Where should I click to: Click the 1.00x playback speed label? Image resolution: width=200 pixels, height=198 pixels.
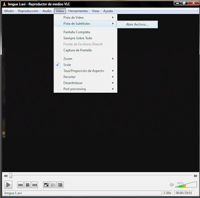tap(167, 193)
